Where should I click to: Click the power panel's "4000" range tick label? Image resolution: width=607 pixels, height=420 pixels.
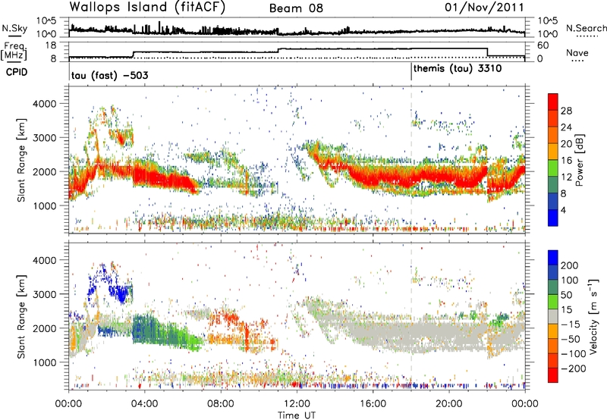pos(44,104)
